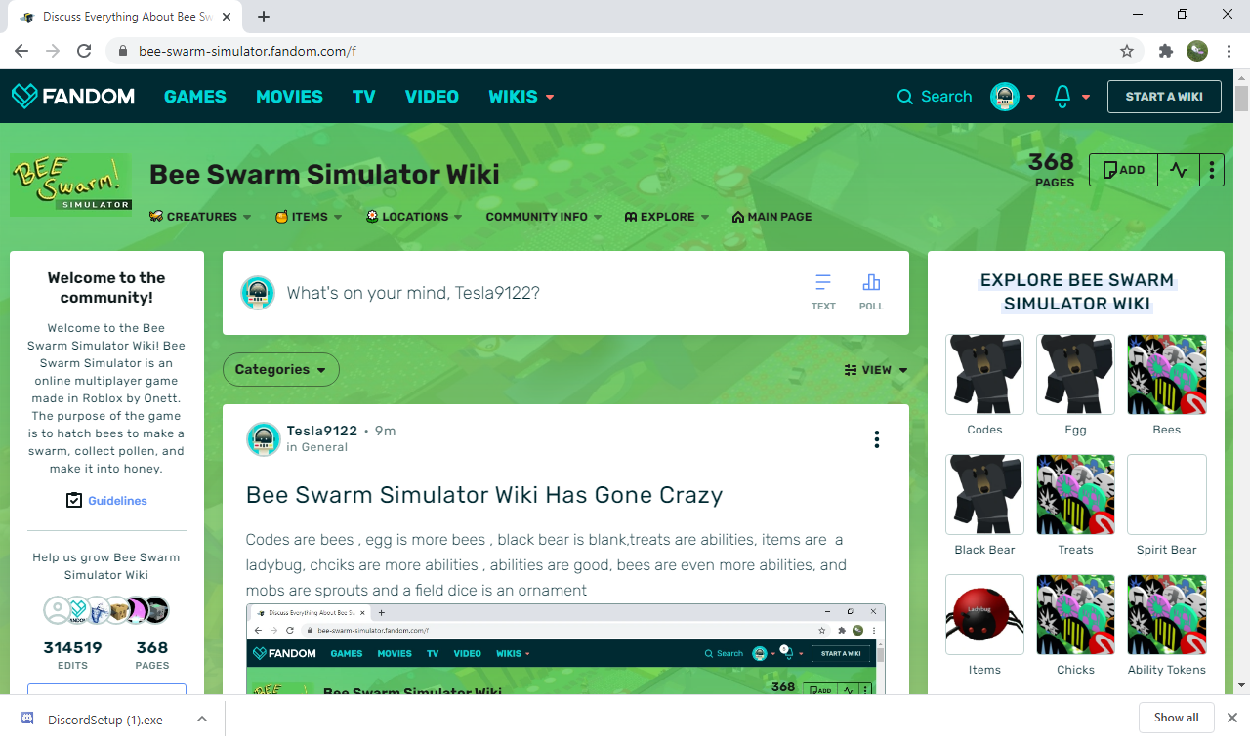Click the Fandom logo

pos(73,96)
